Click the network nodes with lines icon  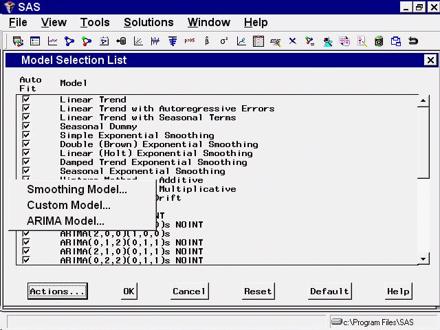coord(310,41)
